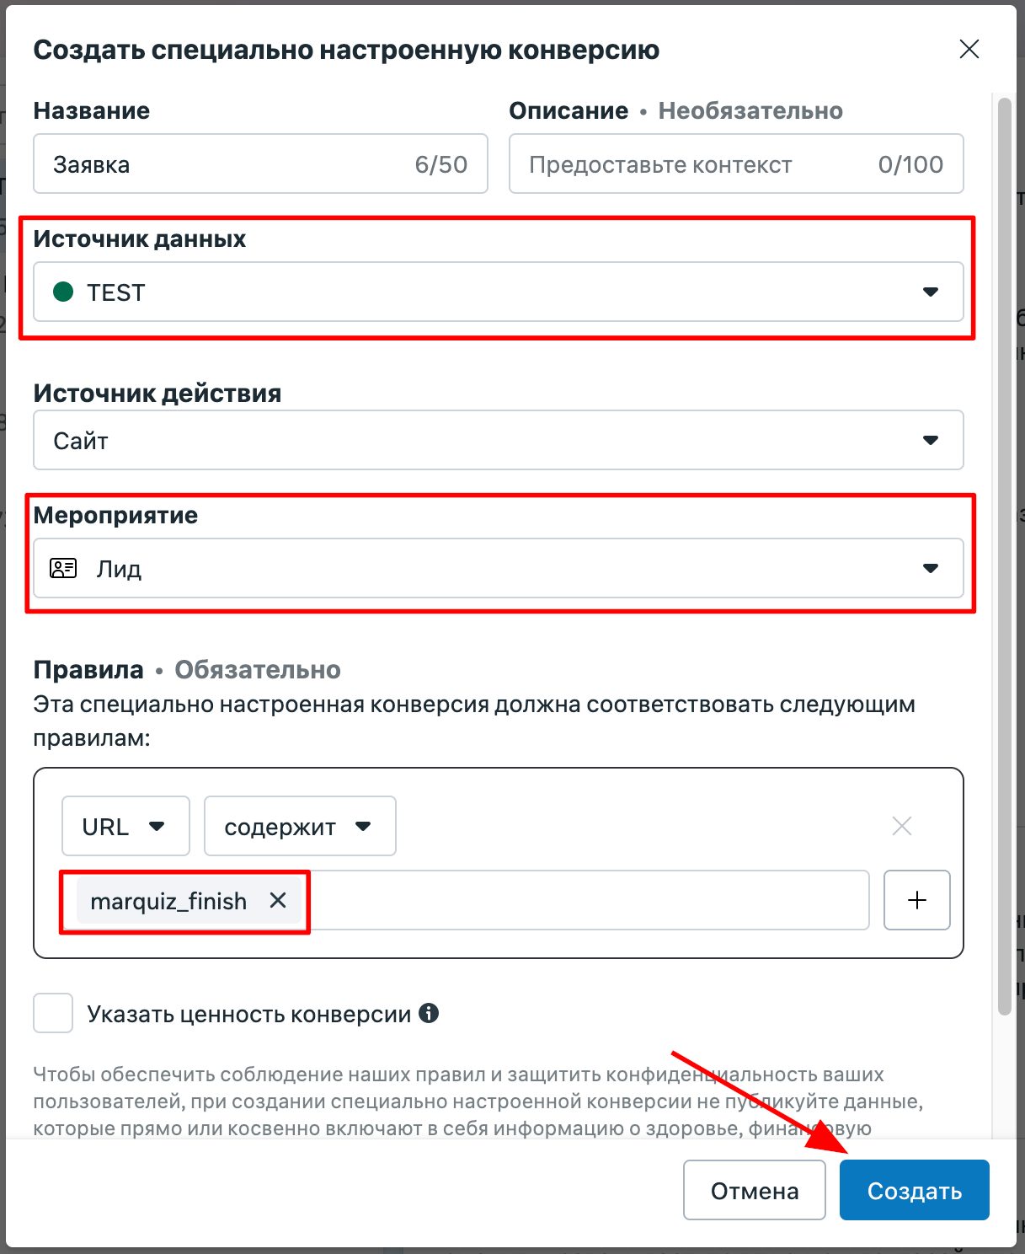Click the green dot beside TEST

[63, 292]
